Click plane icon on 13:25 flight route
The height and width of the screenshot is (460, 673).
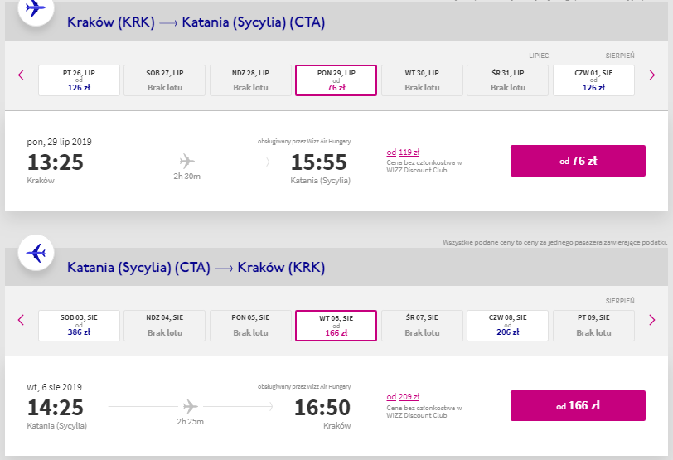(186, 162)
